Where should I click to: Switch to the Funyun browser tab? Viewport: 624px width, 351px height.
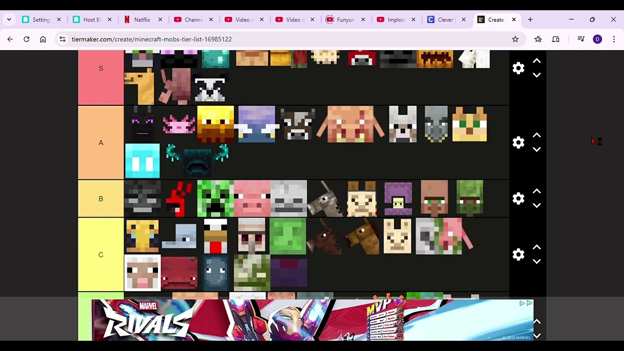point(345,19)
